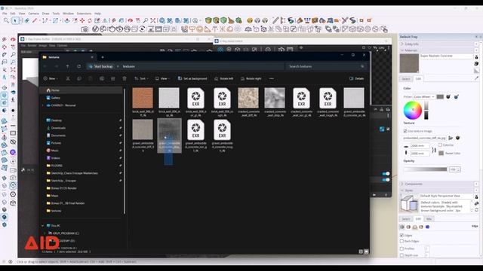Click the Delete trash icon in Explorer
Image resolution: width=483 pixels, height=271 pixels.
tap(125, 78)
